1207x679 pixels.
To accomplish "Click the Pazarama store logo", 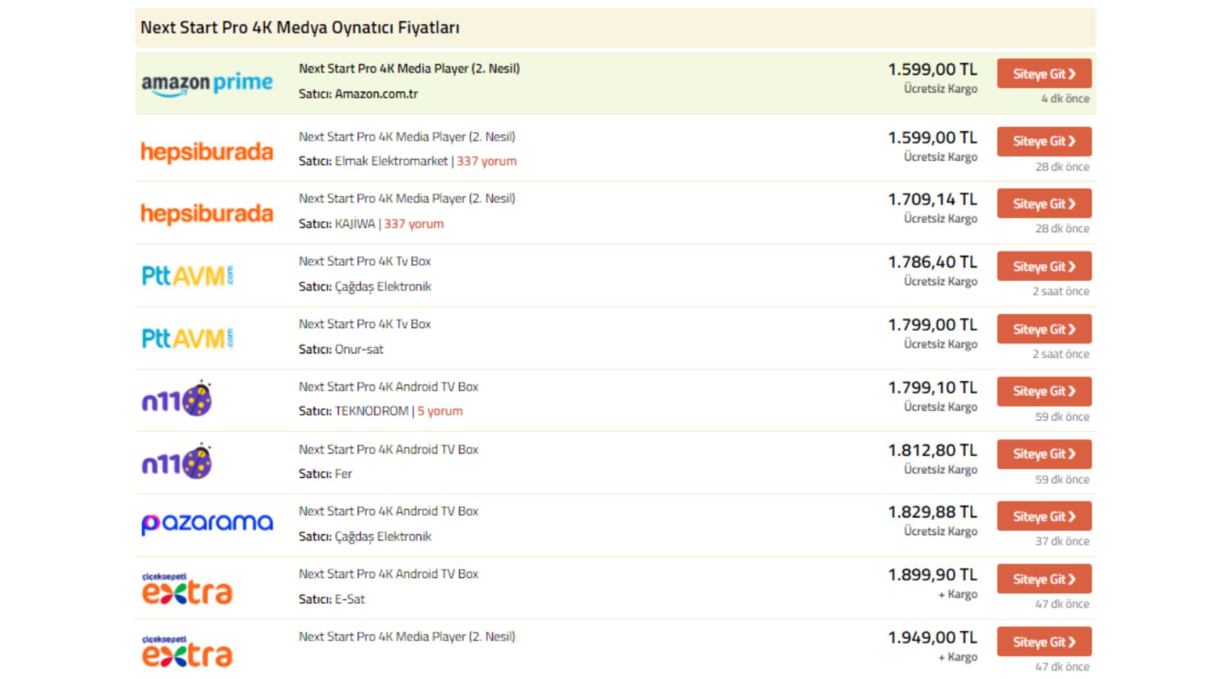I will 207,524.
